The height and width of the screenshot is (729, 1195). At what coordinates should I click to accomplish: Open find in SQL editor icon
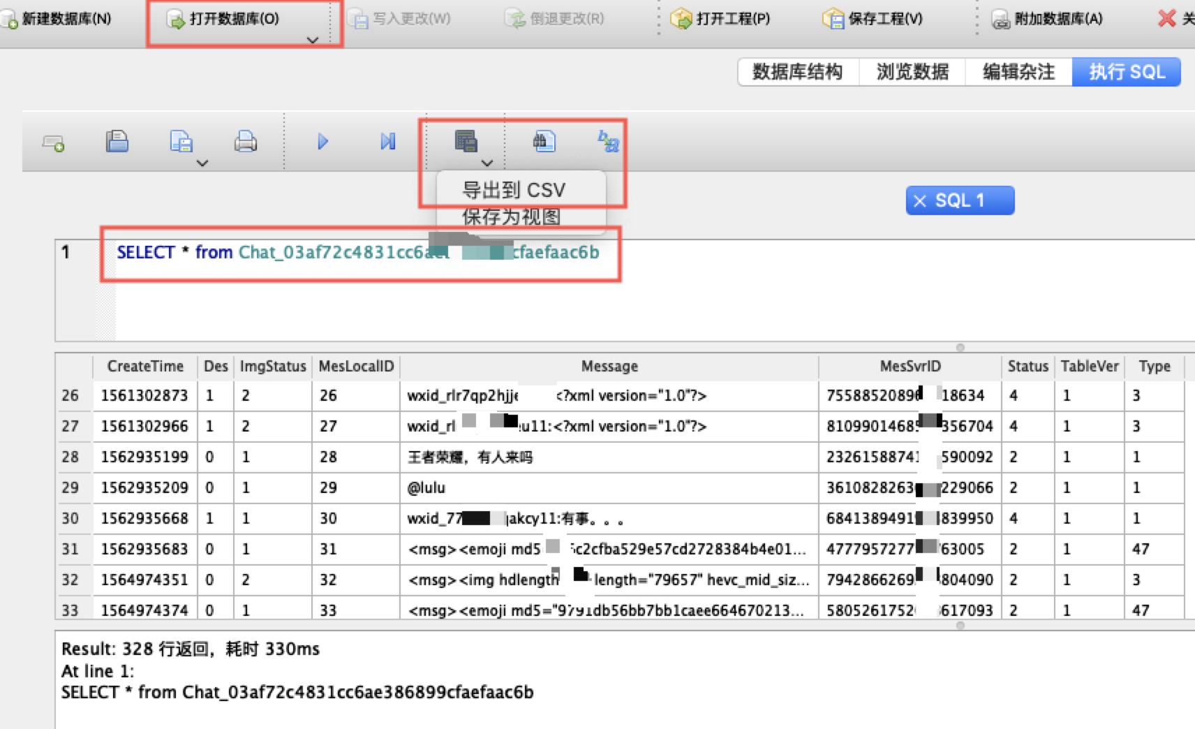[544, 141]
